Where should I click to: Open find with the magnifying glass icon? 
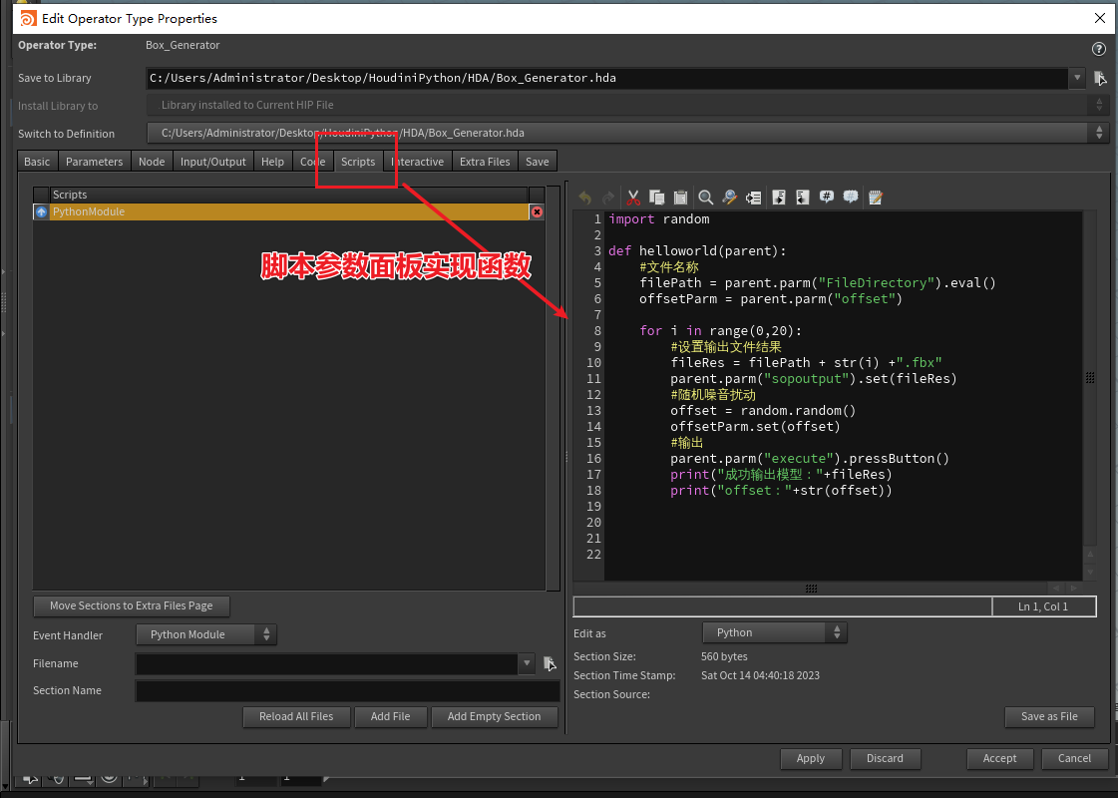click(x=706, y=198)
